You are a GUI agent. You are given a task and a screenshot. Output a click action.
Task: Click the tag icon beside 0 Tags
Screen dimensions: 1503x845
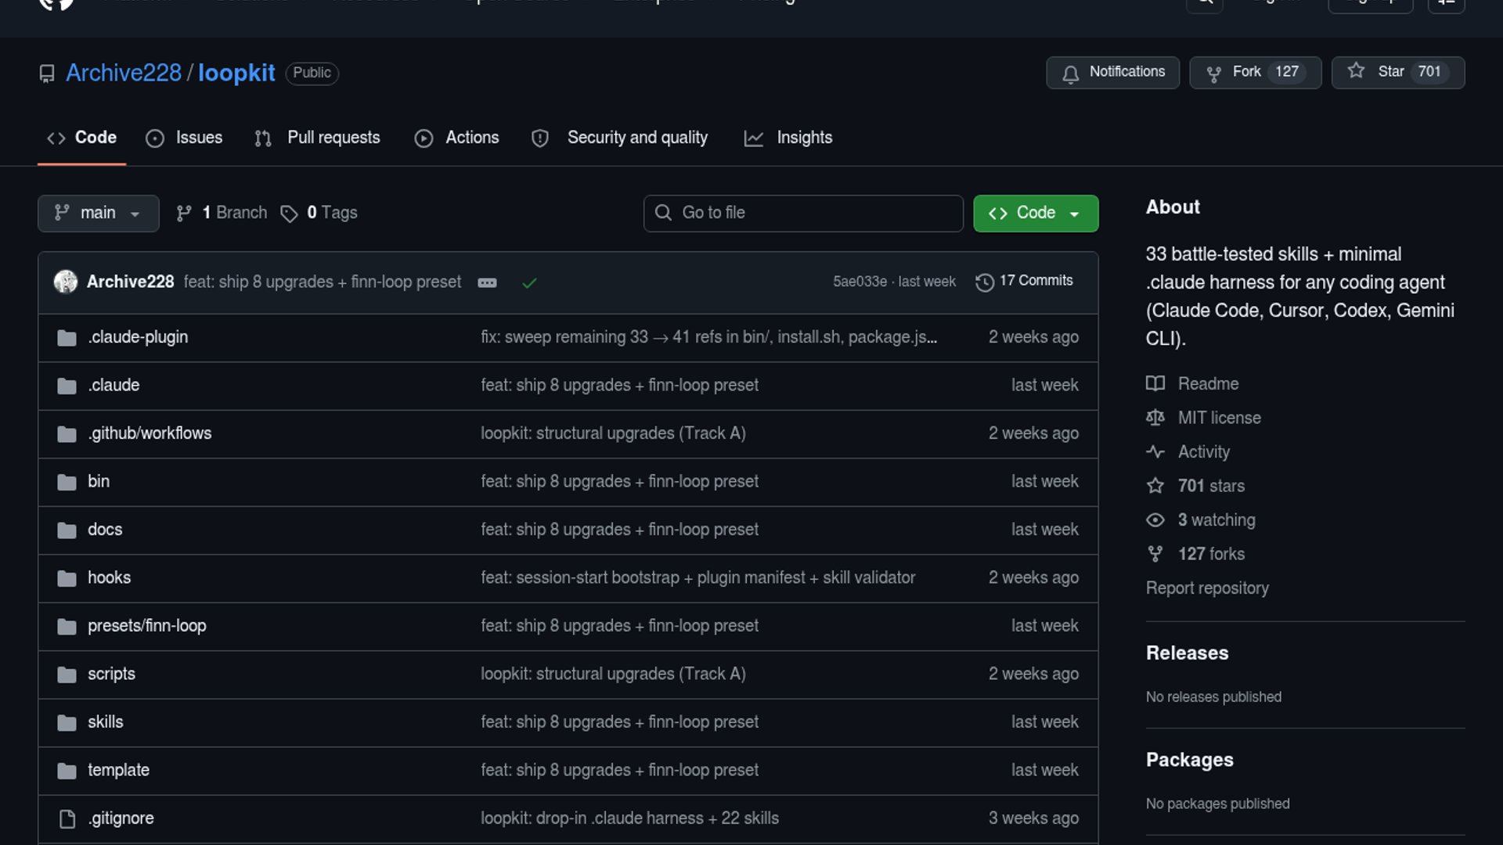290,214
